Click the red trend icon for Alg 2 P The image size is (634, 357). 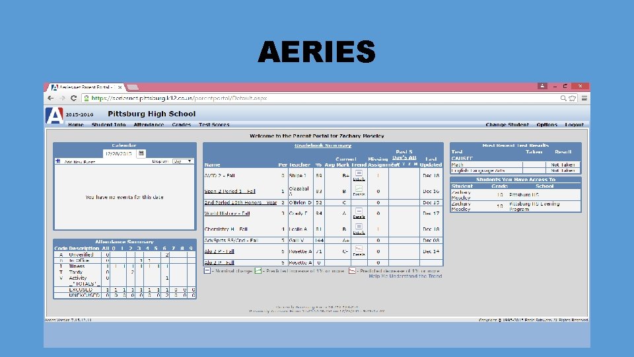tap(359, 249)
